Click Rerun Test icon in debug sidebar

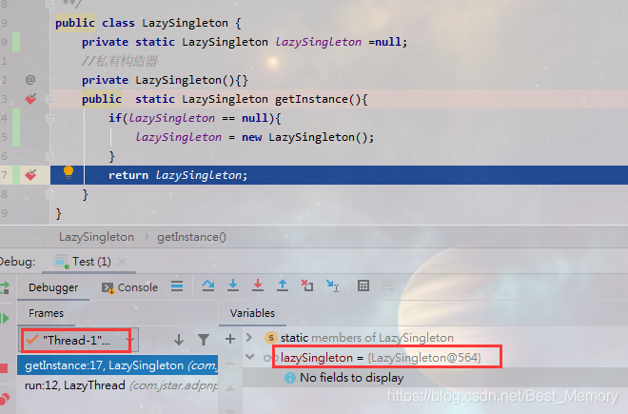(x=5, y=287)
